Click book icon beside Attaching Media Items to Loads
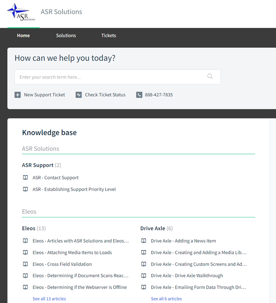 pyautogui.click(x=25, y=252)
